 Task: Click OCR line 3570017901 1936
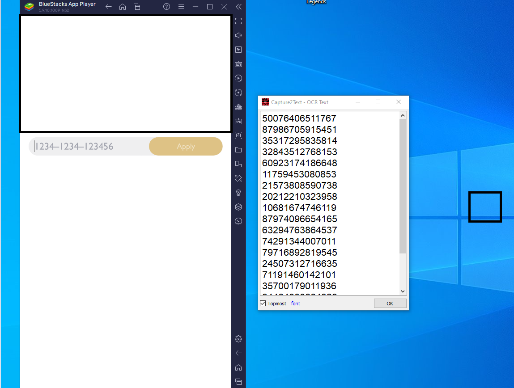point(299,286)
